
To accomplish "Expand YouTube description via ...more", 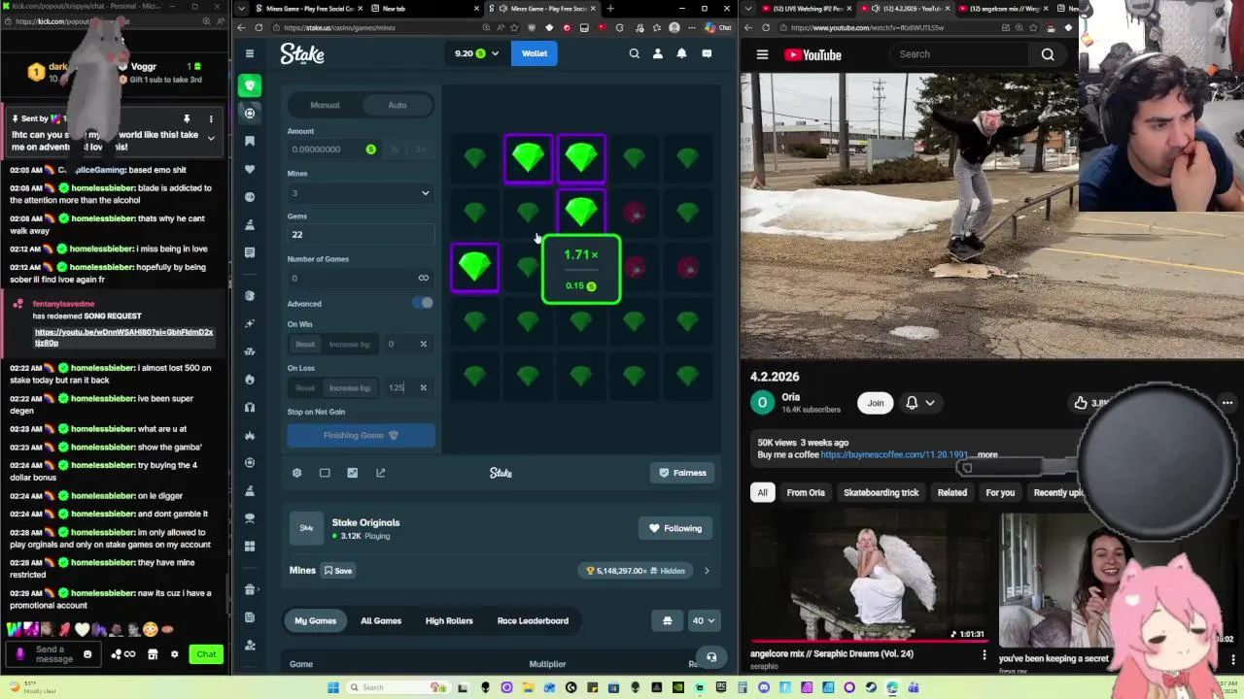I will tap(985, 454).
